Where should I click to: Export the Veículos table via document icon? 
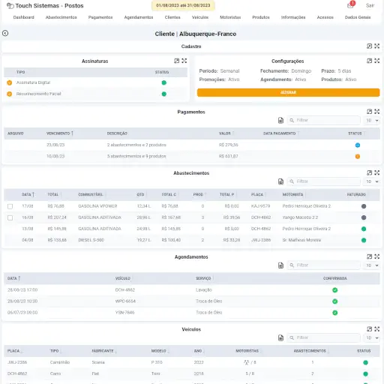point(280,338)
